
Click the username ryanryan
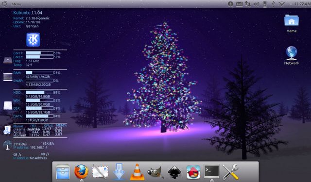click(x=32, y=26)
